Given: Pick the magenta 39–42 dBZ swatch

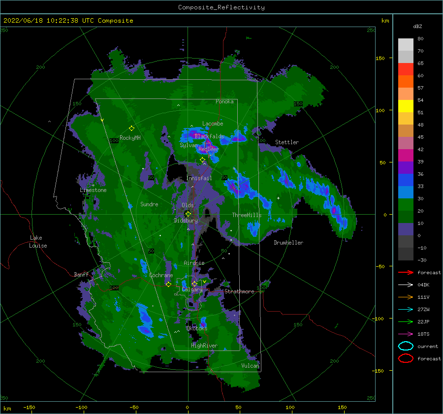Looking at the screenshot, I should click(x=406, y=156).
